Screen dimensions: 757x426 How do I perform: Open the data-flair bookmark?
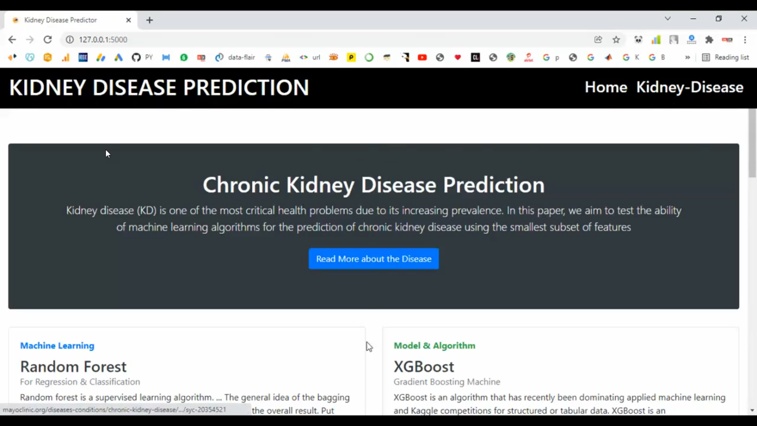coord(235,58)
